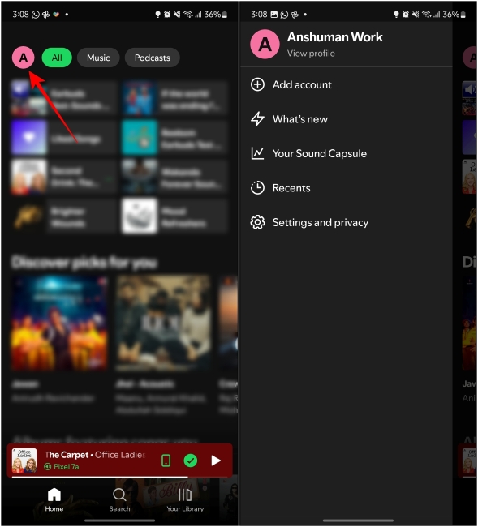
Task: Tap the What's new lightning bolt icon
Action: [x=258, y=119]
